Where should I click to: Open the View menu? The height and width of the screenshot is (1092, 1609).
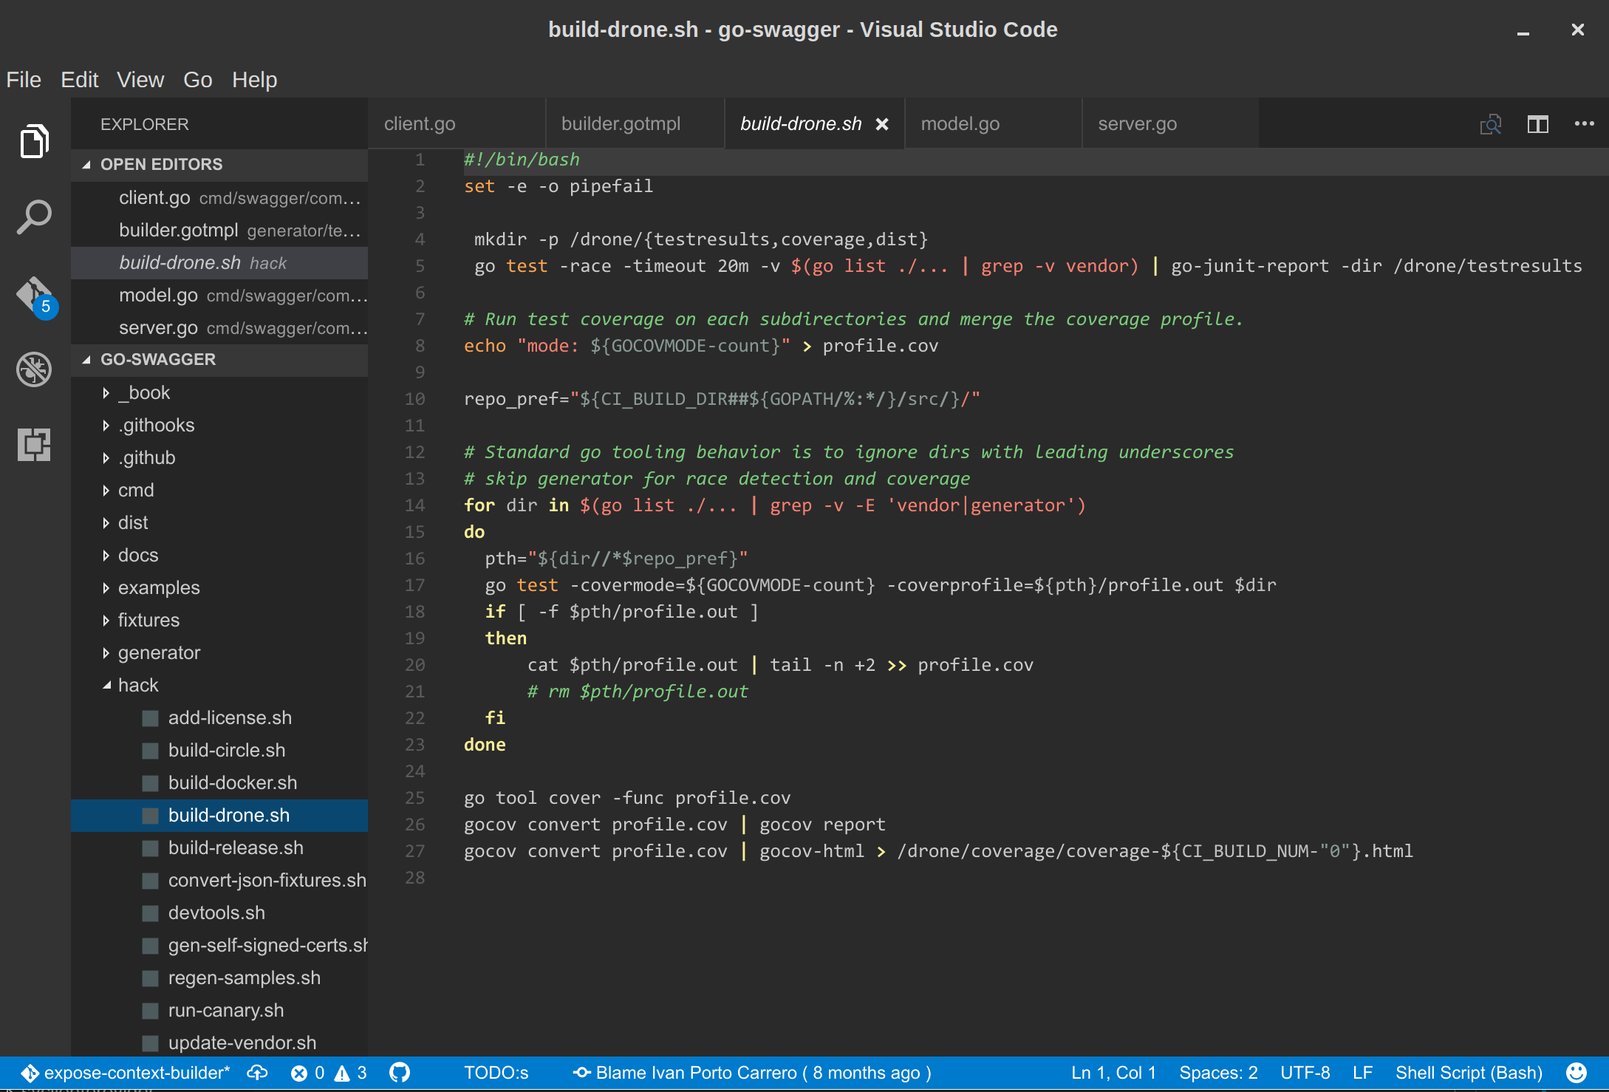pos(140,80)
